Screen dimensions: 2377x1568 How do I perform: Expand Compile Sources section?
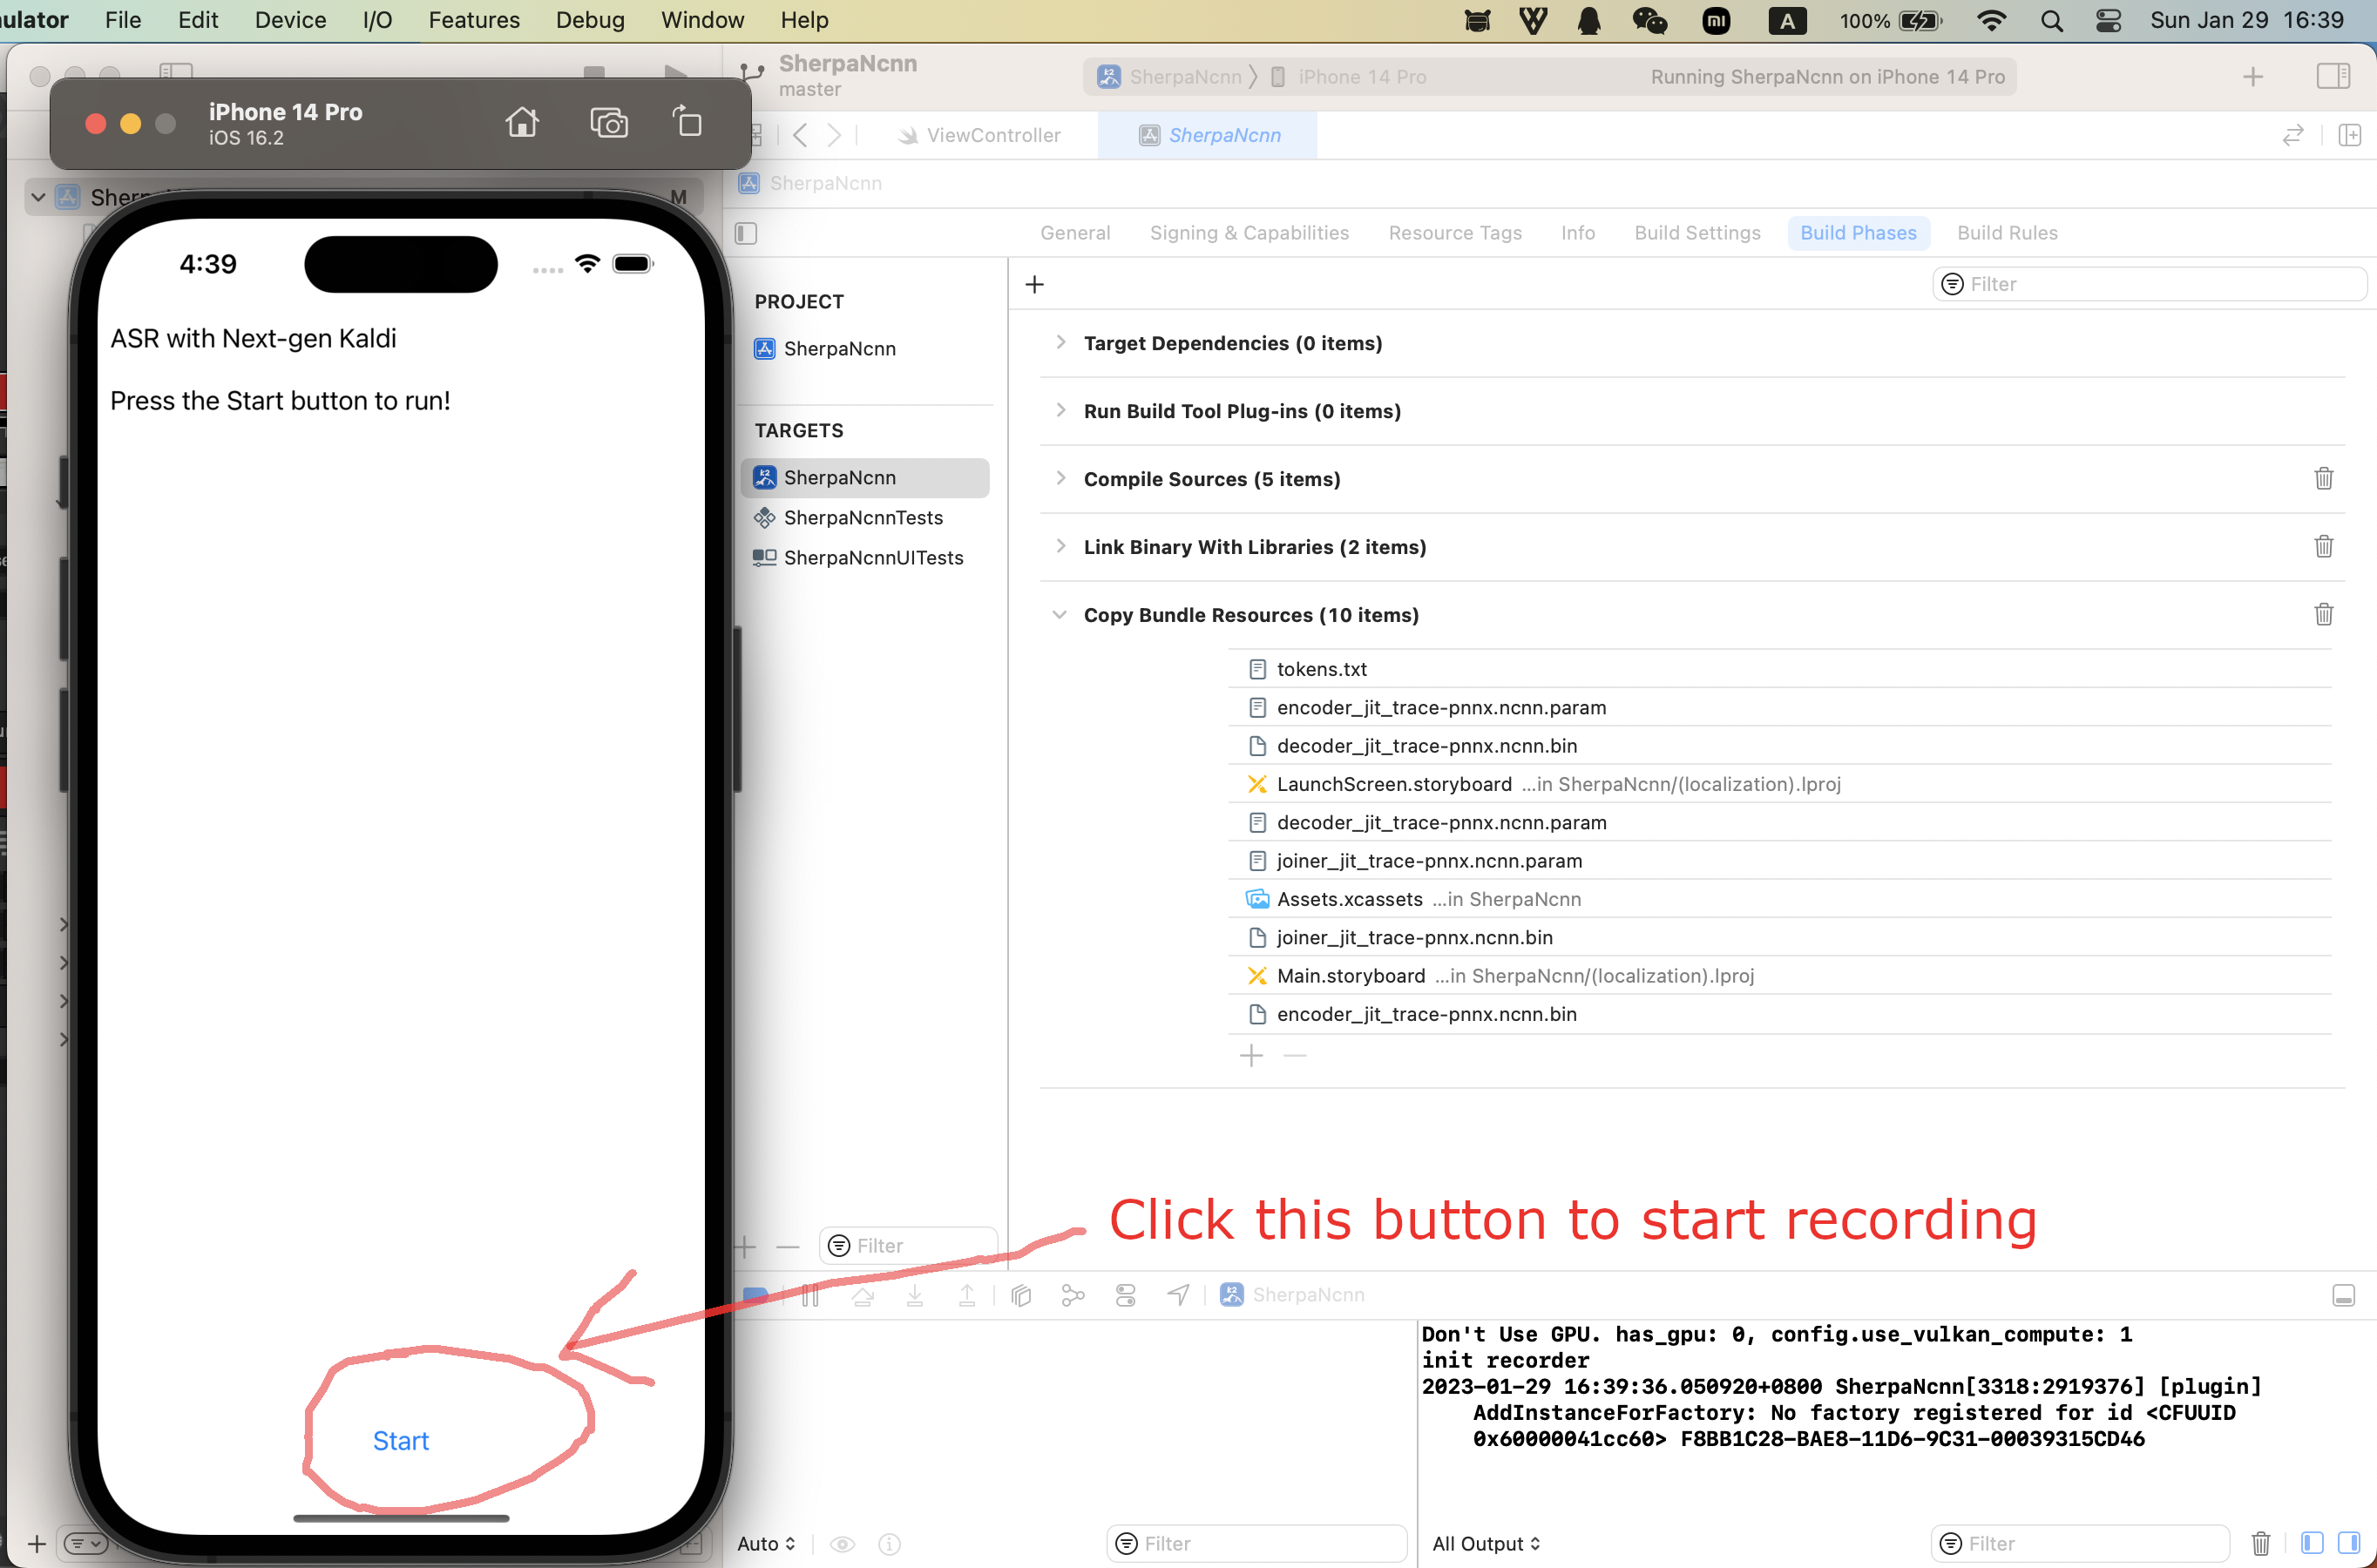(1060, 479)
